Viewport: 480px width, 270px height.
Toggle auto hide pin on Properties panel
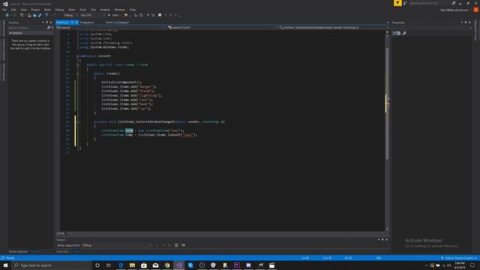(x=466, y=22)
